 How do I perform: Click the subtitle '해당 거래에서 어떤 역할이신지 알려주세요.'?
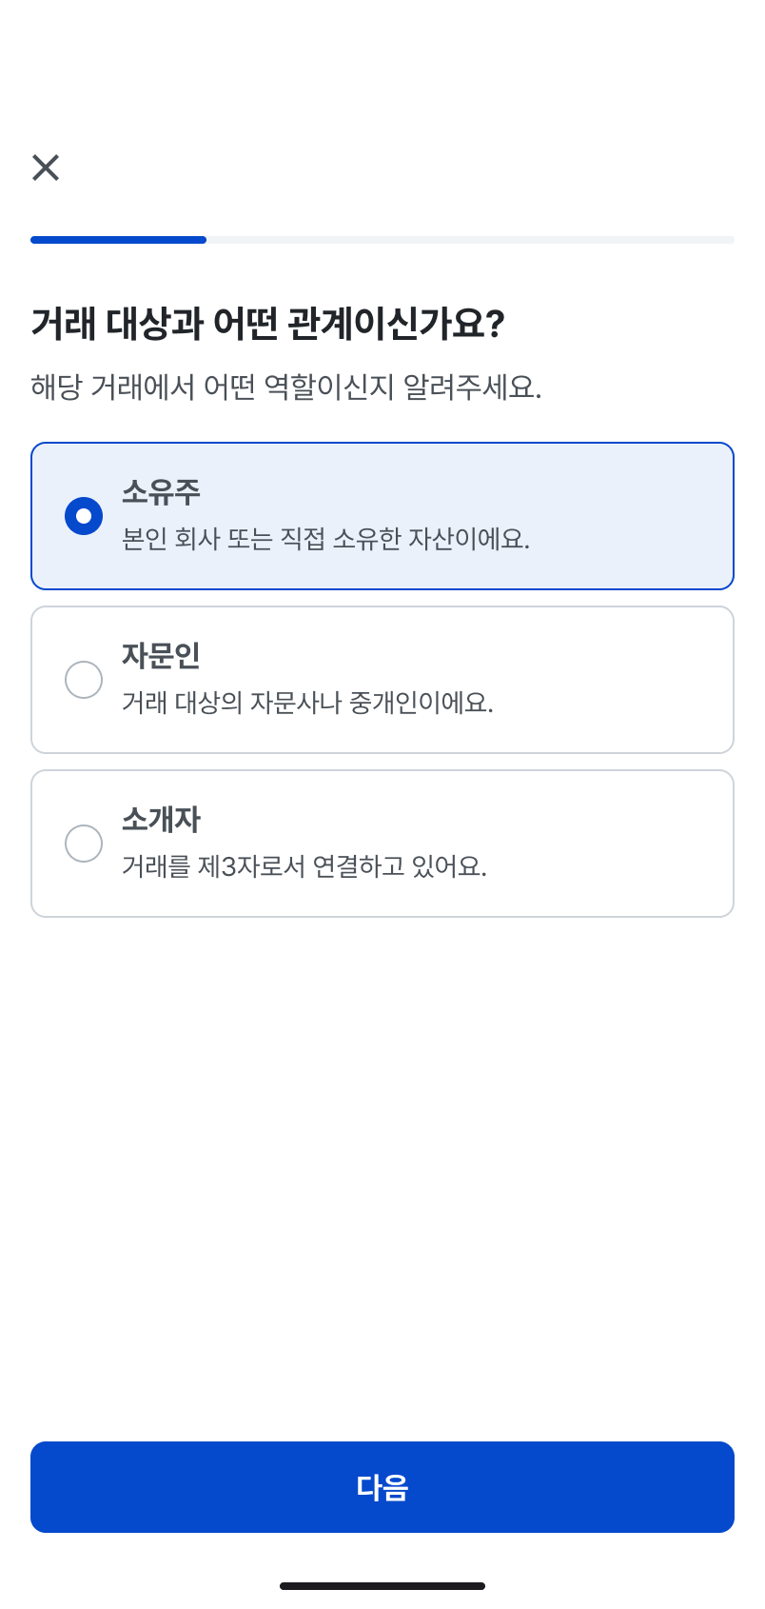285,387
